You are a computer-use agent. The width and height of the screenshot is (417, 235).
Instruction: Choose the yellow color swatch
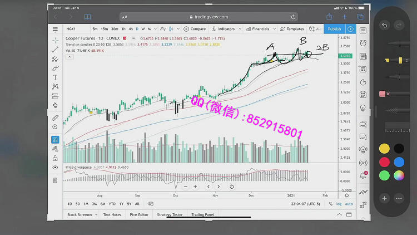[x=384, y=148]
